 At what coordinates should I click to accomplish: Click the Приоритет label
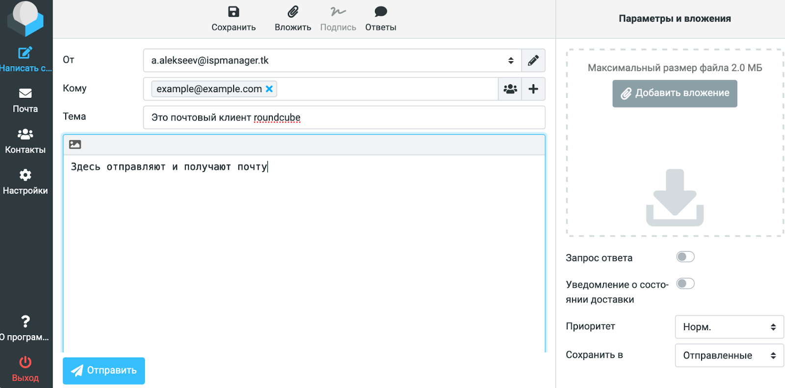click(x=590, y=326)
